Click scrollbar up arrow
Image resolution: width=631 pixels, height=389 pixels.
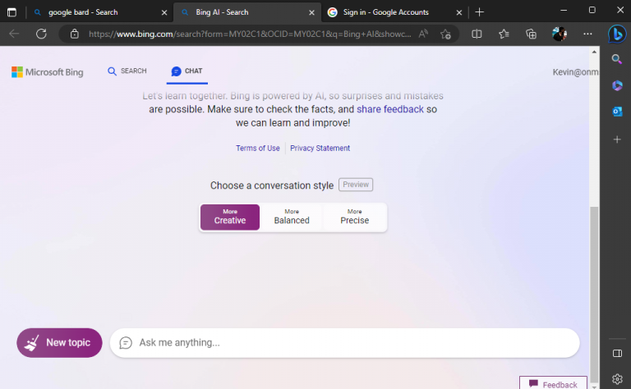pos(594,52)
